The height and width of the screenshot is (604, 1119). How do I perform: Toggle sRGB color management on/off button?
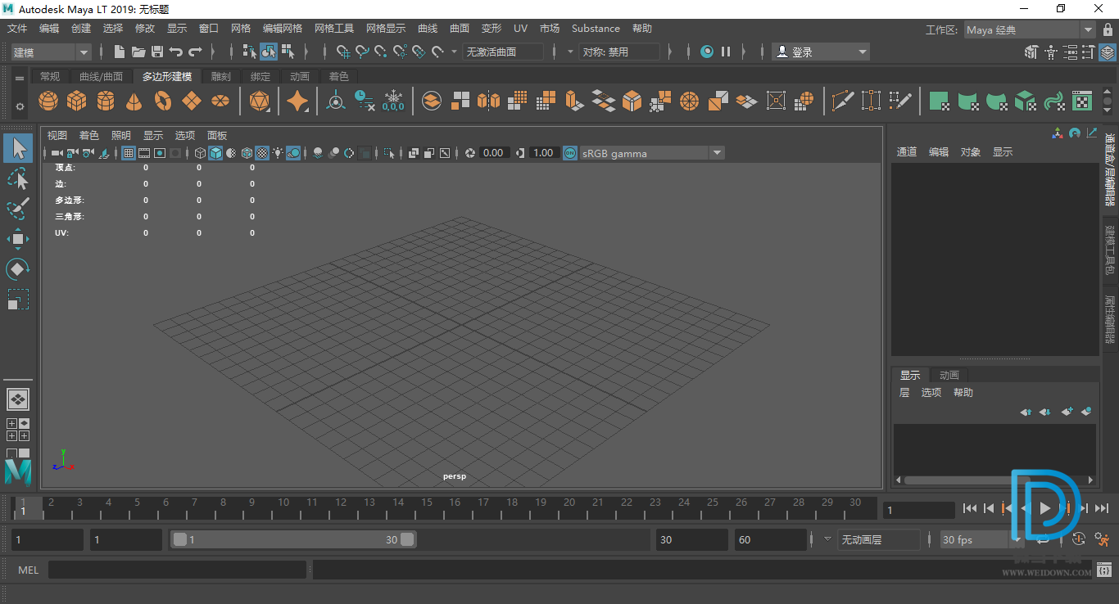click(x=570, y=153)
